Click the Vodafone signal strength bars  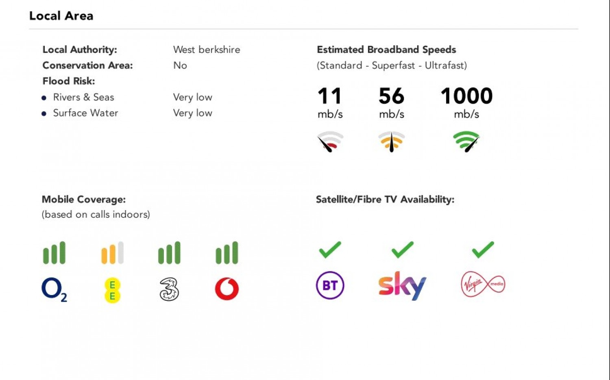(227, 253)
